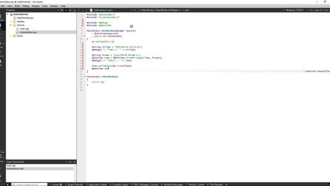The width and height of the screenshot is (330, 186).
Task: Open the Tools menu
Action: (x=45, y=6)
